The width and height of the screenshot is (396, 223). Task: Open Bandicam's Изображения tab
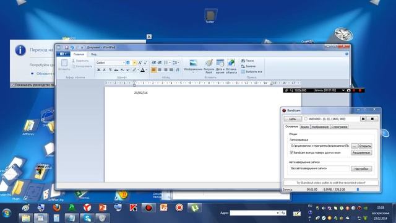[x=320, y=126]
